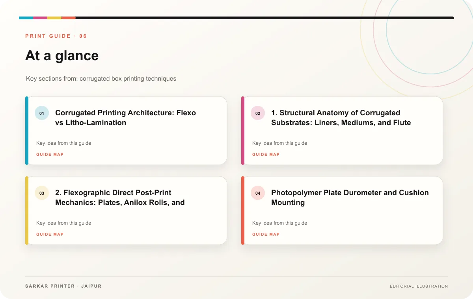Follow the GUIDE MAP link under Corrugated Printing Architecture
The height and width of the screenshot is (299, 473).
(50, 155)
